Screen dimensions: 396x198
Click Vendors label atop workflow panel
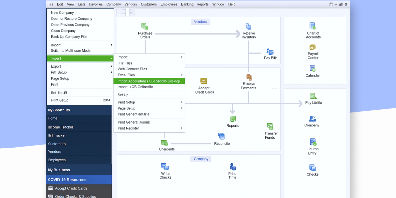tap(200, 22)
